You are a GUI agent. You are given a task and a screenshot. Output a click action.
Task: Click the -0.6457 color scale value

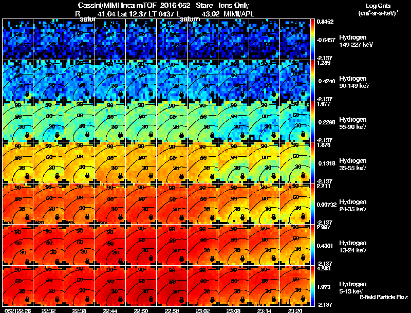click(x=326, y=40)
